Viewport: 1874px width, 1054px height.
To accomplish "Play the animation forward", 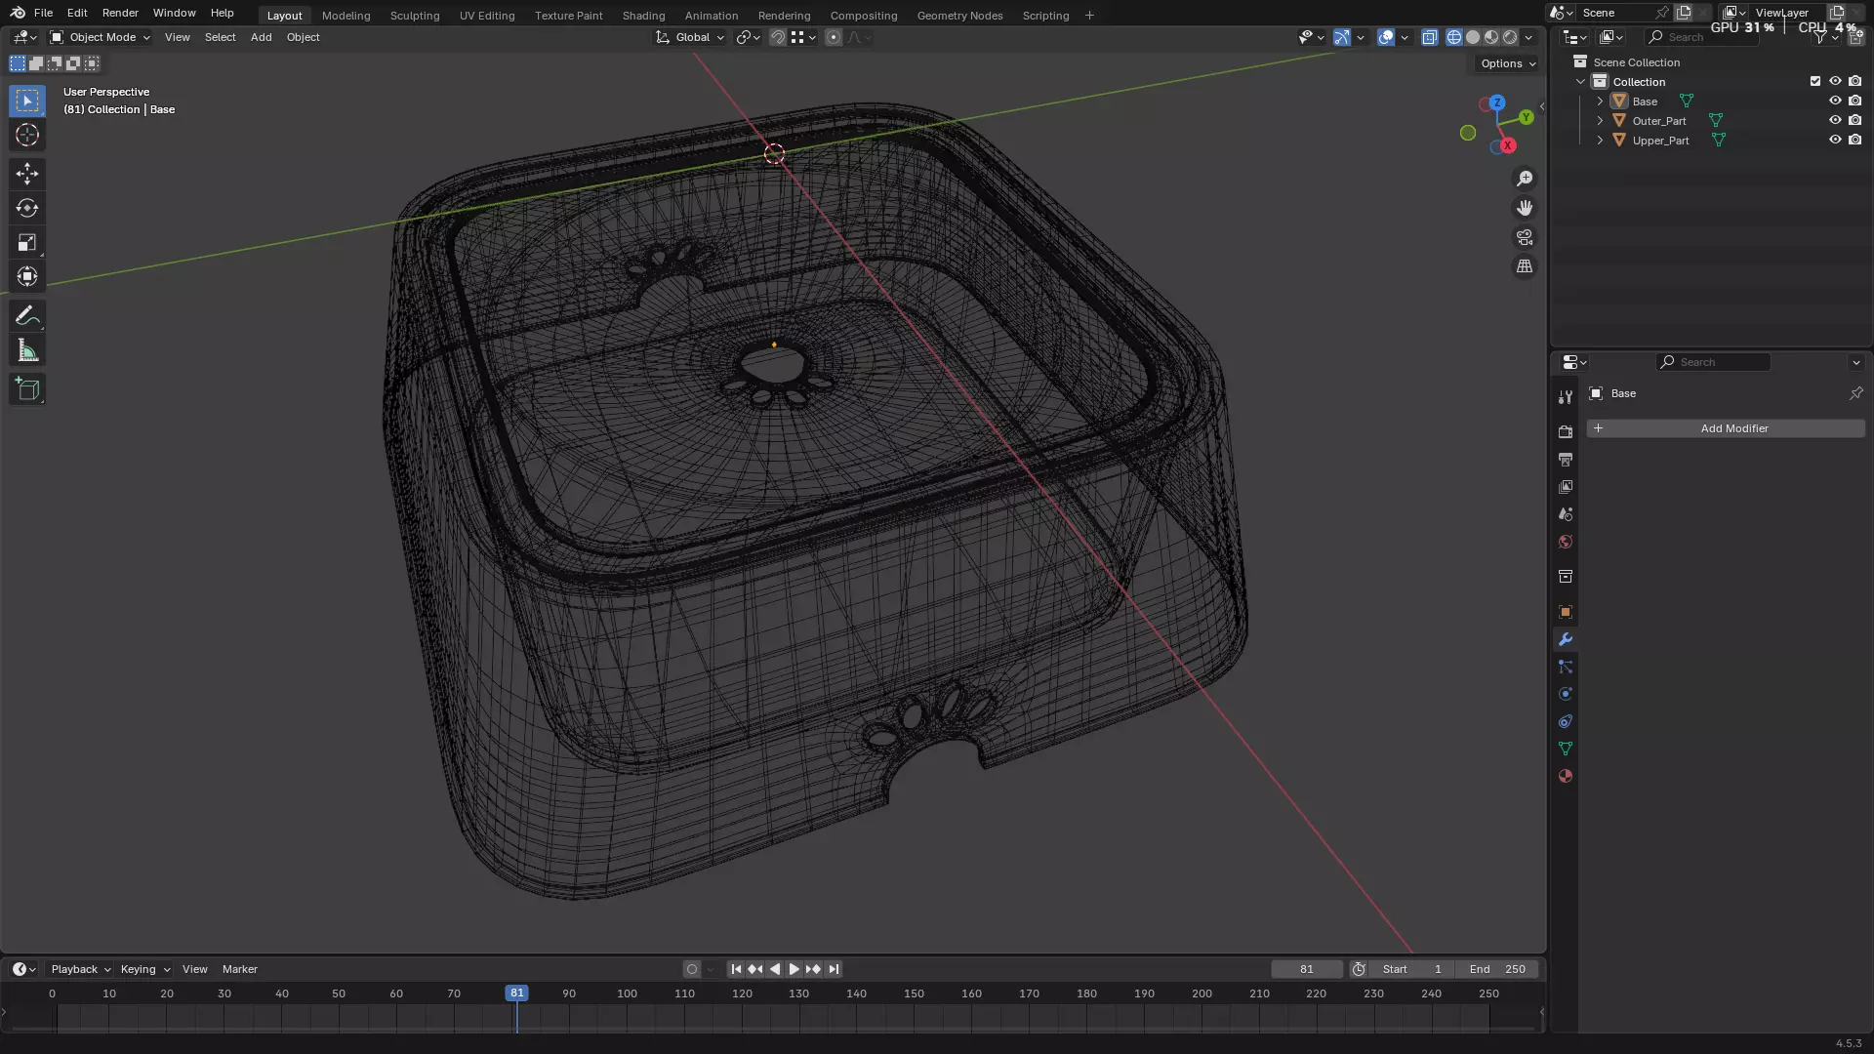I will [794, 969].
